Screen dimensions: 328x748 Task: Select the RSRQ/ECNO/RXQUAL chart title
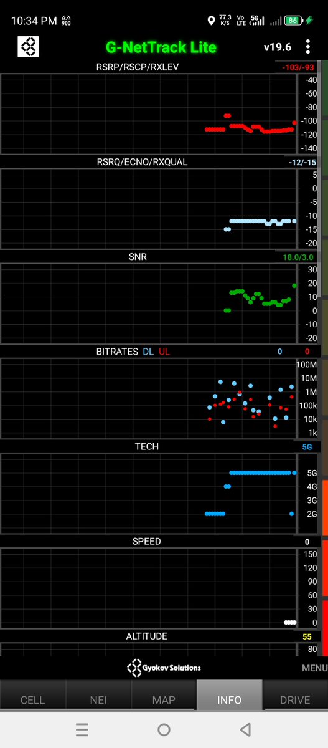[142, 161]
